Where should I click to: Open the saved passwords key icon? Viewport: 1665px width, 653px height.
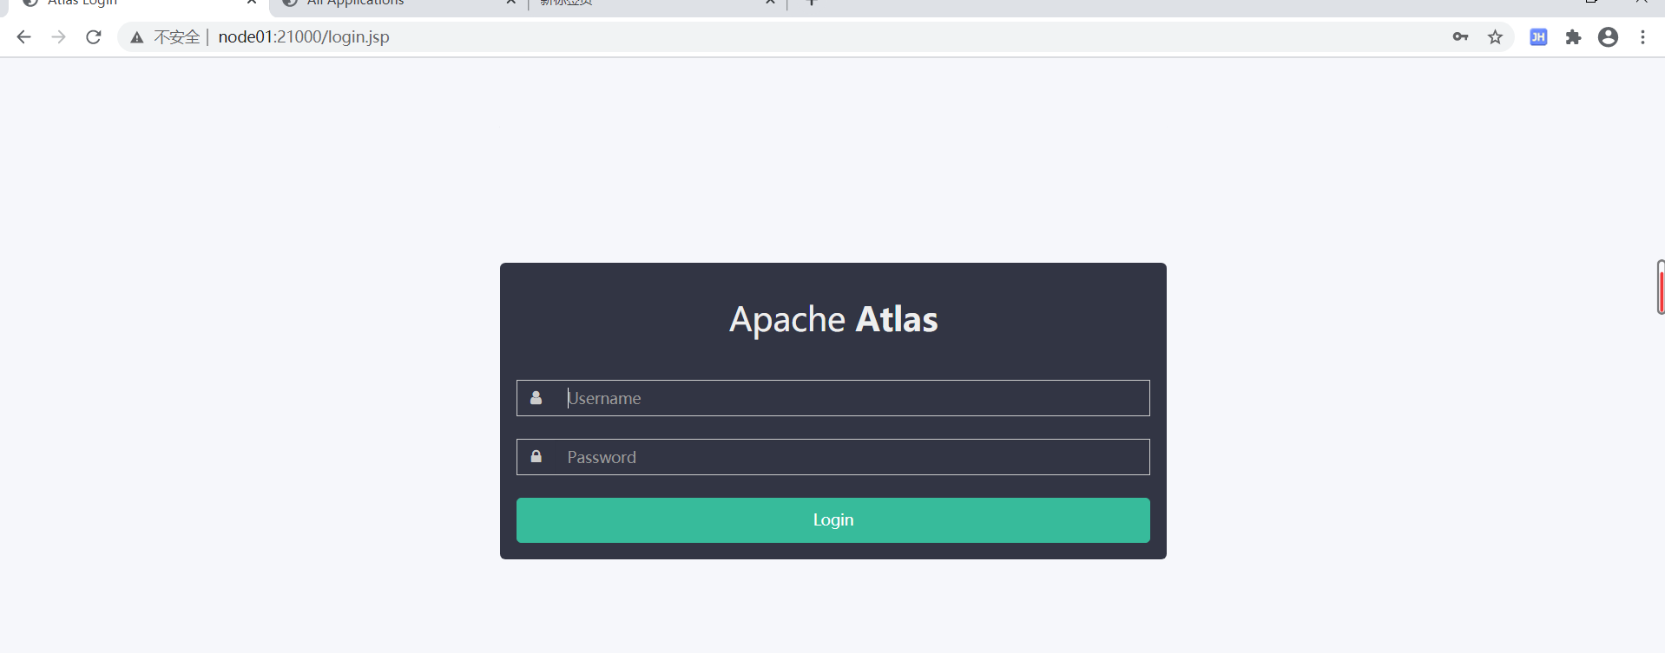(x=1460, y=37)
